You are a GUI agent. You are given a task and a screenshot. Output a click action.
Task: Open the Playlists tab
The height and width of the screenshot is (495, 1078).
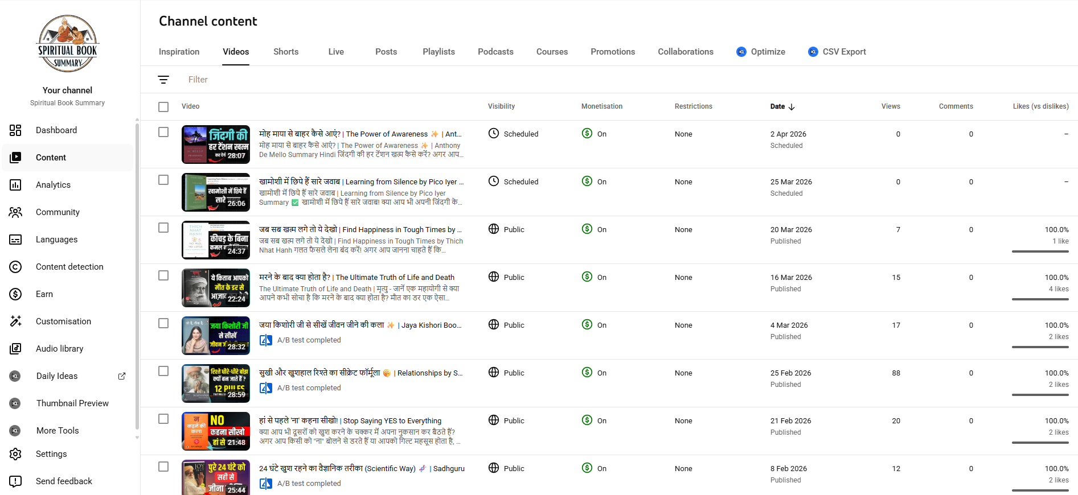(438, 52)
